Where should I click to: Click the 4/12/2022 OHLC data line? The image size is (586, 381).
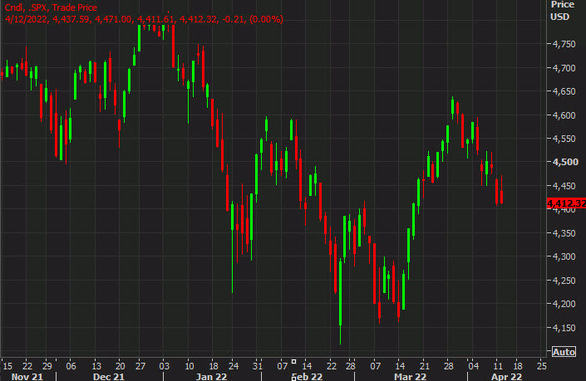(x=144, y=19)
